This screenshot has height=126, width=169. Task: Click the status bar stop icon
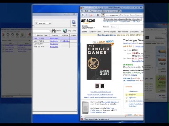(82, 119)
